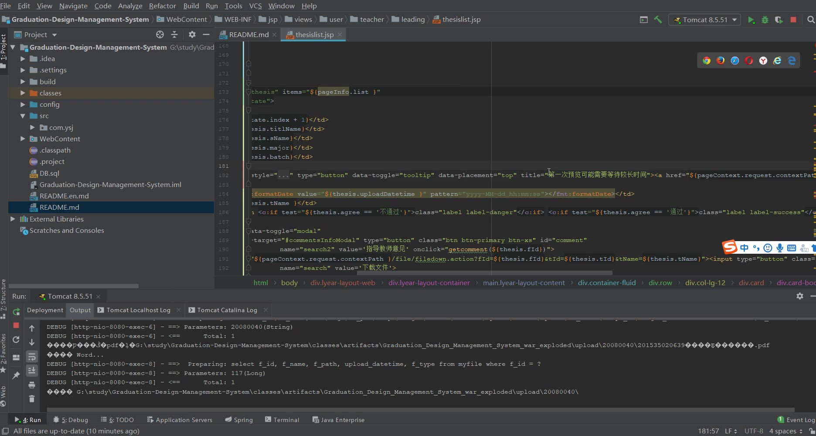
Task: Change the 4 spaces indent setting
Action: click(x=785, y=431)
